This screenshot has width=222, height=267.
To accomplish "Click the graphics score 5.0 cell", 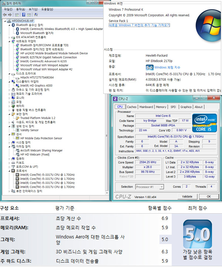I will pos(165,240).
